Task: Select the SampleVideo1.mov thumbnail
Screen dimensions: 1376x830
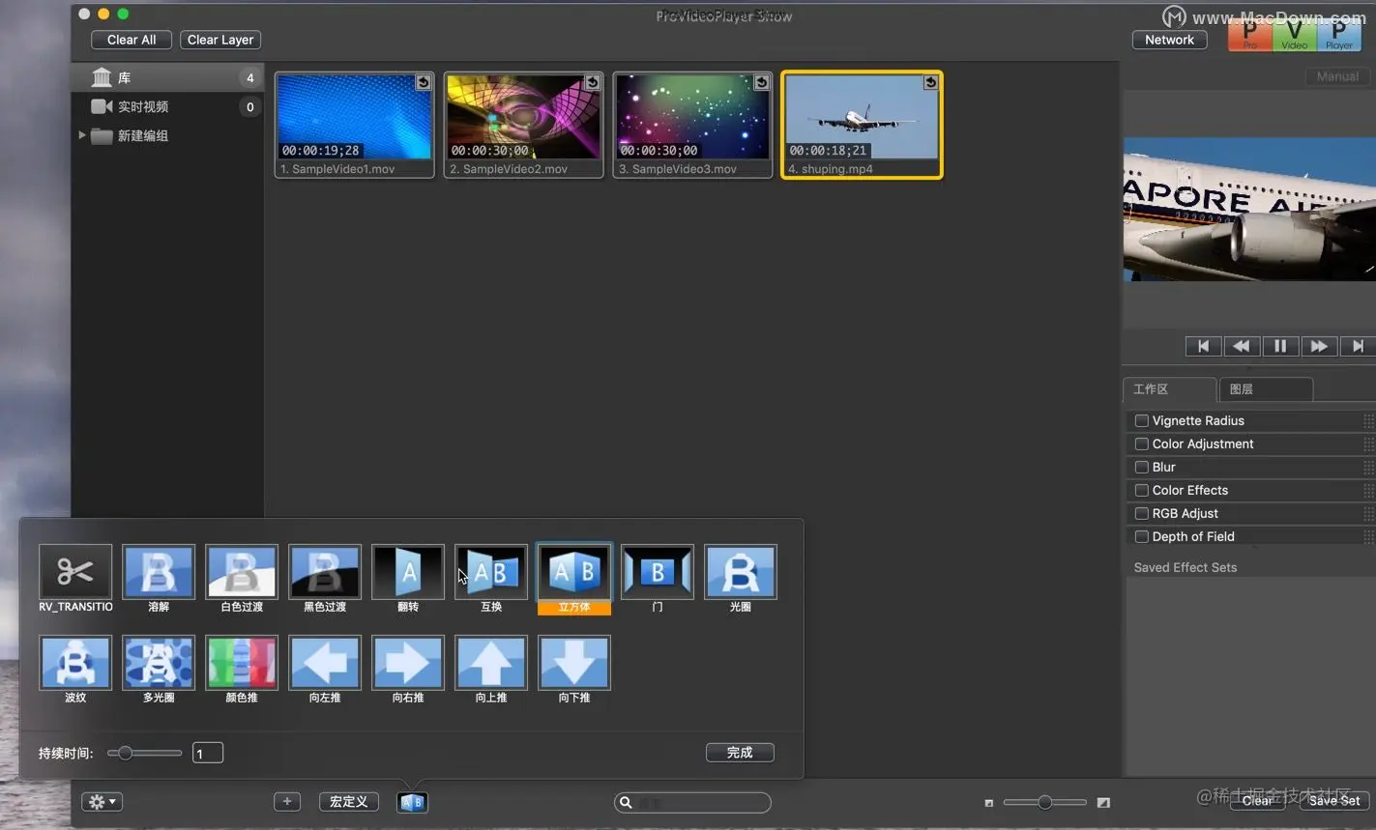Action: pyautogui.click(x=355, y=126)
